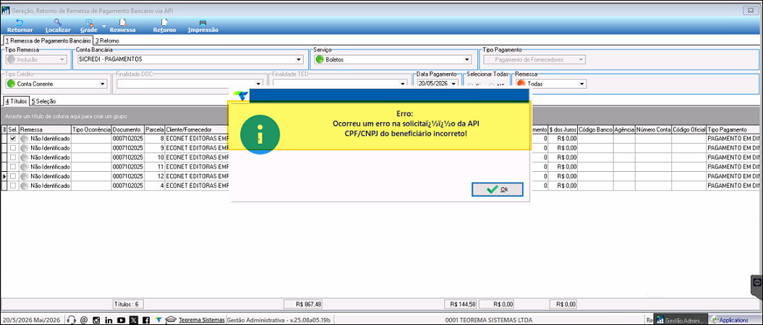Check the Sel. box for Parcela 9

12,147
